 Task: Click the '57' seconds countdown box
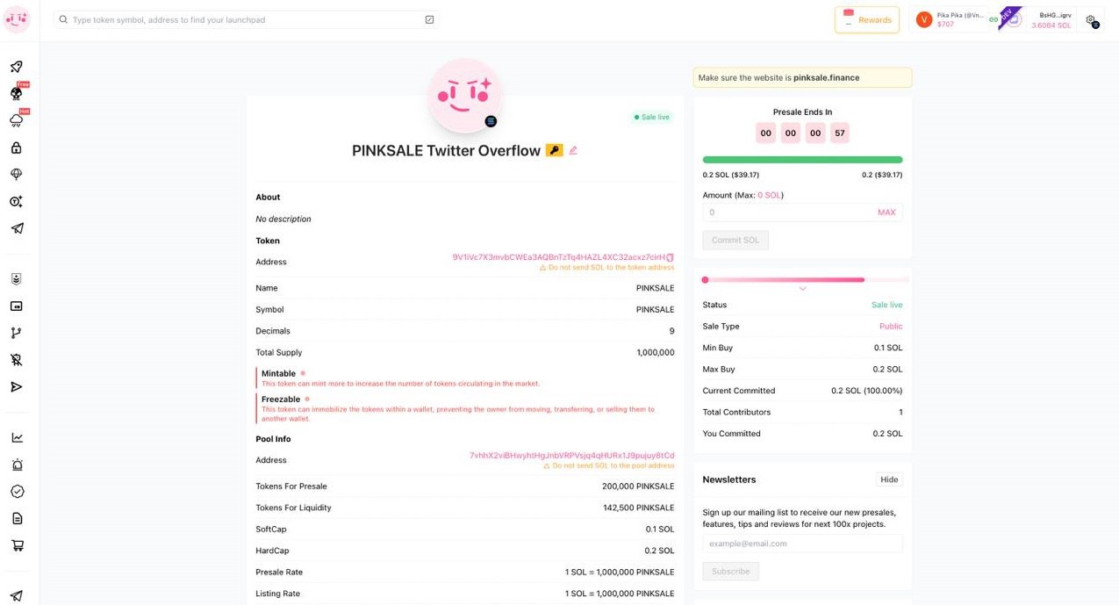840,133
